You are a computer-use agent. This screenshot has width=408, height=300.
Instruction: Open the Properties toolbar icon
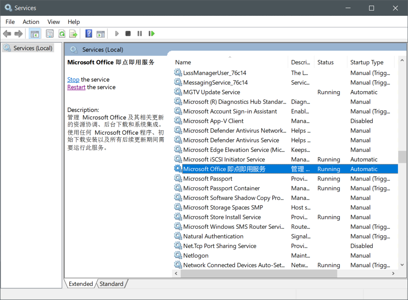(50, 34)
